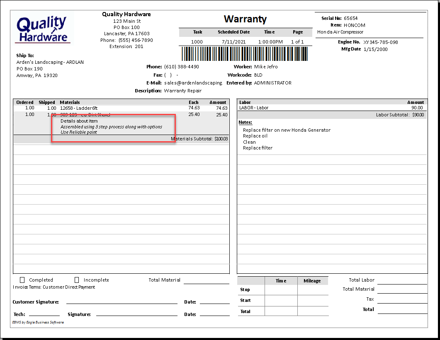Click the Notes heading
This screenshot has width=440, height=340.
pyautogui.click(x=245, y=122)
